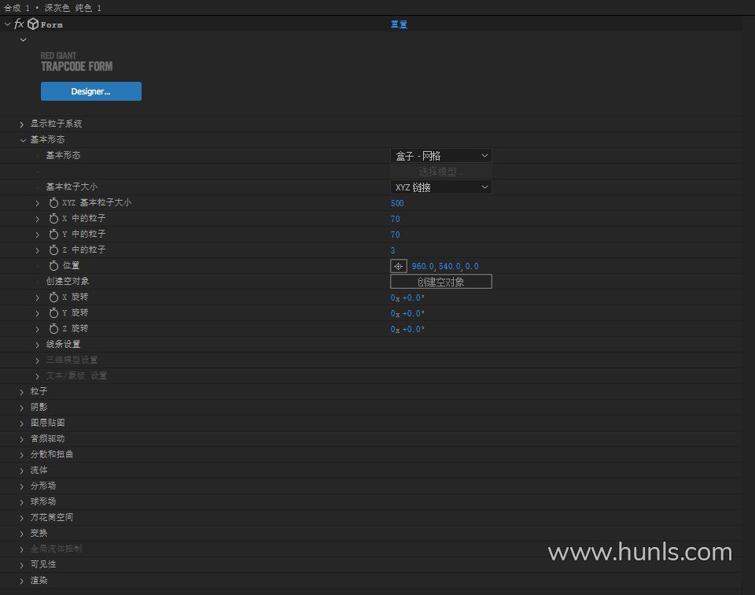755x595 pixels.
Task: Toggle stopwatch for XYZ 基本粒子大小
Action: pyautogui.click(x=53, y=203)
